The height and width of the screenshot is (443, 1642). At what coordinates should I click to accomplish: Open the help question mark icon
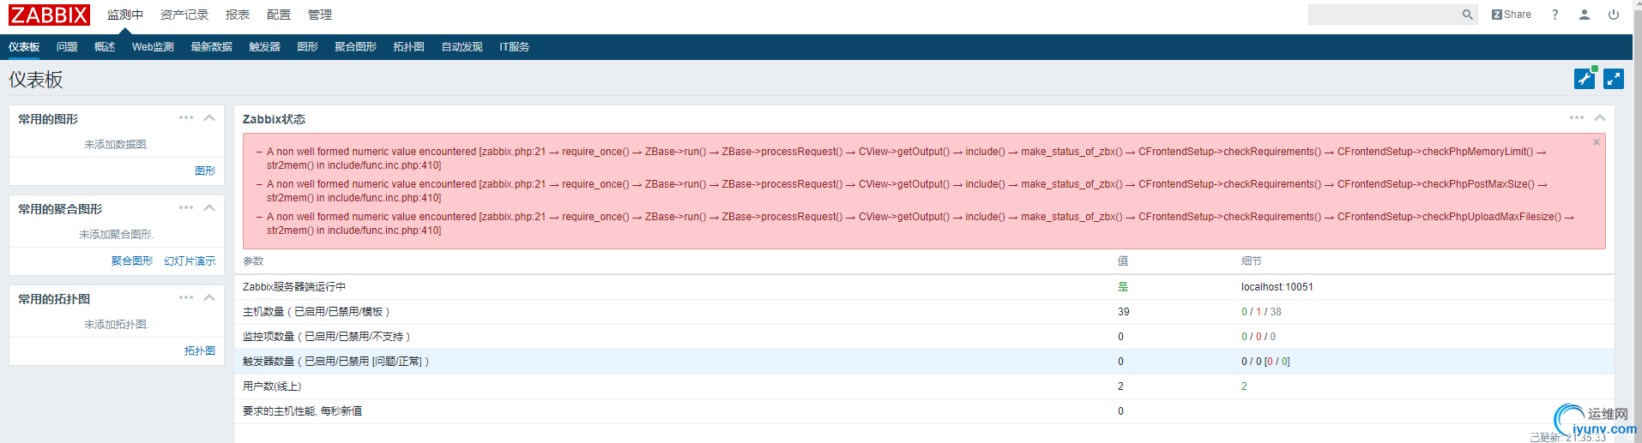pyautogui.click(x=1554, y=15)
